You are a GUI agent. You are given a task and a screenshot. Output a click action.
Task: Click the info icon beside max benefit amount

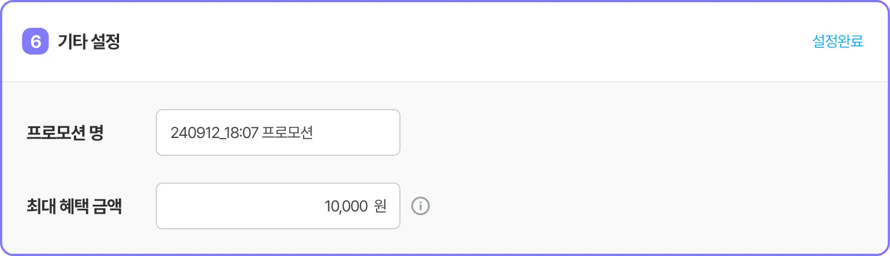coord(421,206)
